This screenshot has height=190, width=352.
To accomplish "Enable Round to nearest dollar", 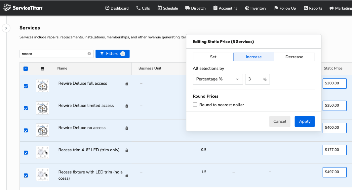I will (195, 105).
